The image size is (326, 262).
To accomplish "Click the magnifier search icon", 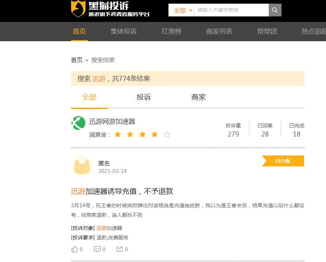I will (x=275, y=10).
